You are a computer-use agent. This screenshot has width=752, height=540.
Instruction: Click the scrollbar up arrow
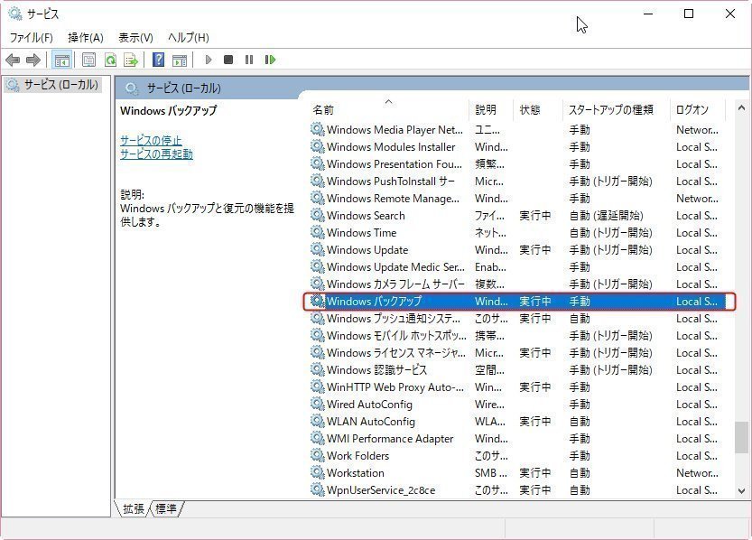tap(741, 107)
